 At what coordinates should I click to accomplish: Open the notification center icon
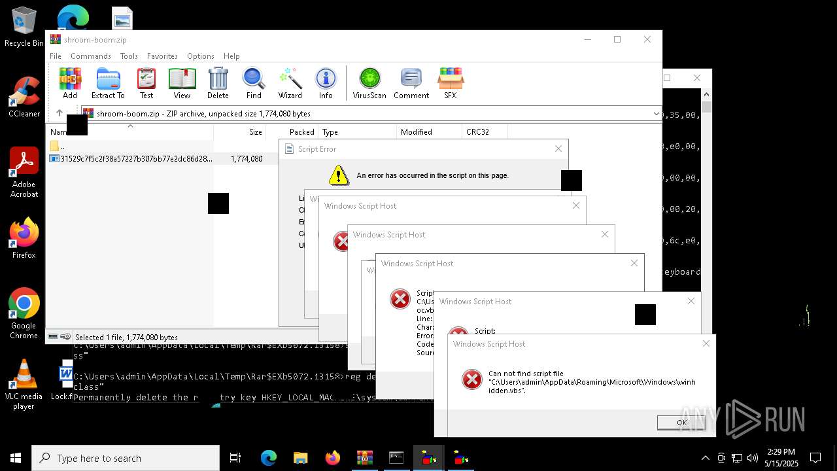point(815,458)
